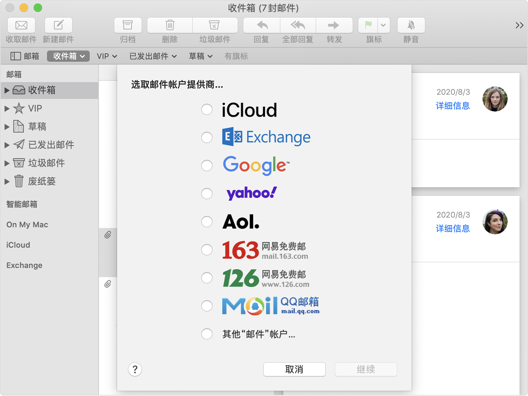Select the On My Mac sidebar section
Image resolution: width=528 pixels, height=396 pixels.
click(27, 225)
